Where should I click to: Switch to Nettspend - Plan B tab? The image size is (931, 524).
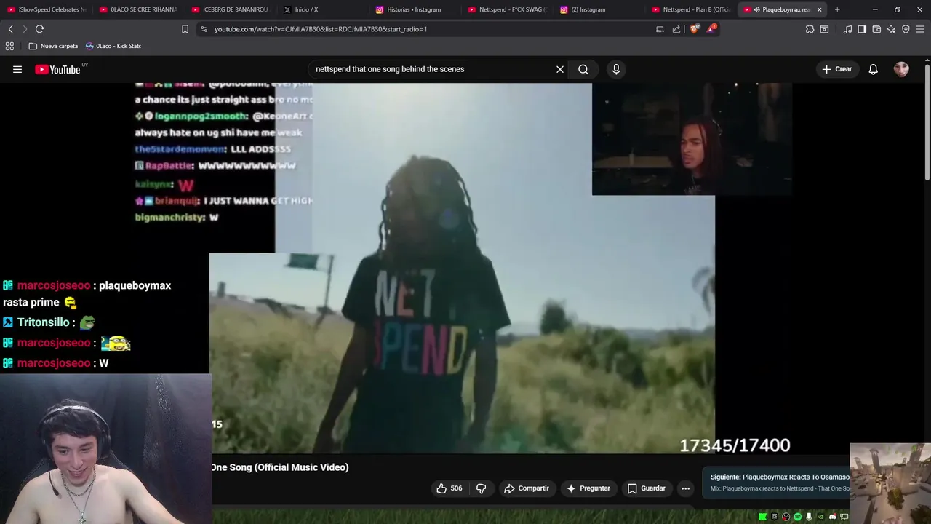(x=691, y=9)
